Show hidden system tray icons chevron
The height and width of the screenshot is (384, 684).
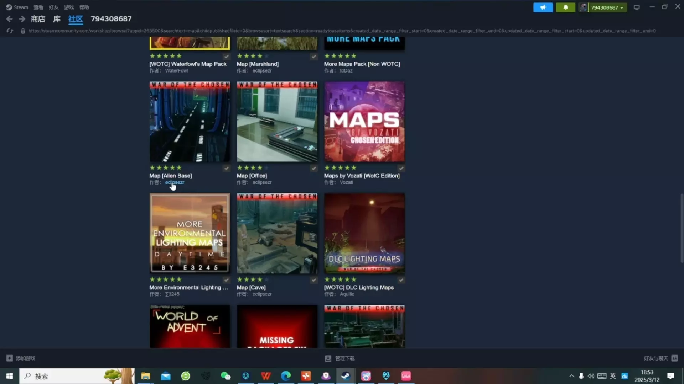(571, 376)
